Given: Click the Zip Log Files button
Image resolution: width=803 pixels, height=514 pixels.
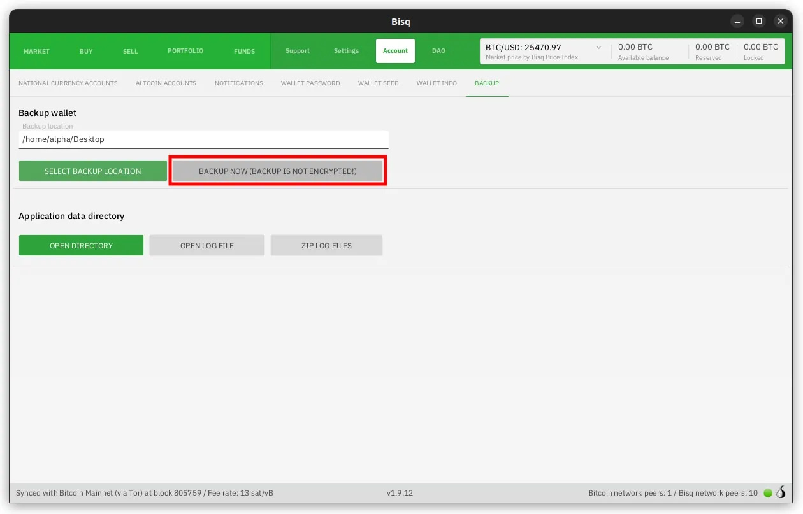Looking at the screenshot, I should pyautogui.click(x=326, y=246).
